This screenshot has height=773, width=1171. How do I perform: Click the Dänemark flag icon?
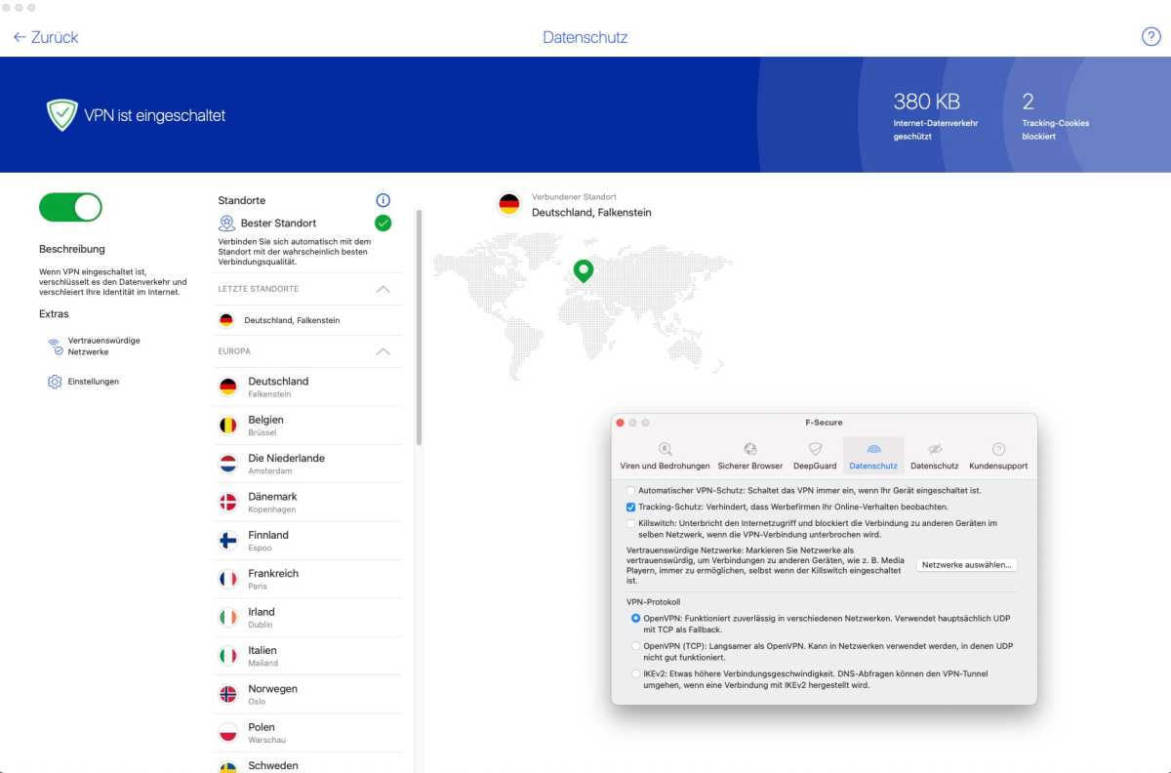click(228, 503)
